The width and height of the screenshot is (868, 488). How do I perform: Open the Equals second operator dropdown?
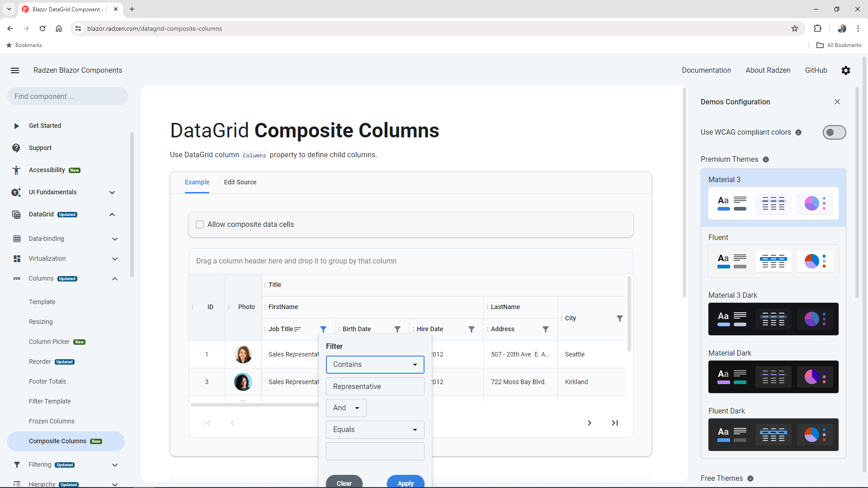(x=375, y=430)
